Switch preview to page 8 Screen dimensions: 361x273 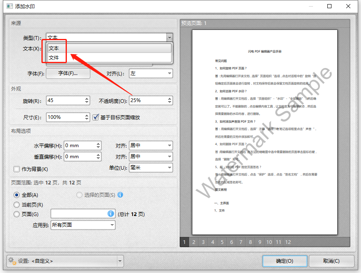tap(251, 242)
